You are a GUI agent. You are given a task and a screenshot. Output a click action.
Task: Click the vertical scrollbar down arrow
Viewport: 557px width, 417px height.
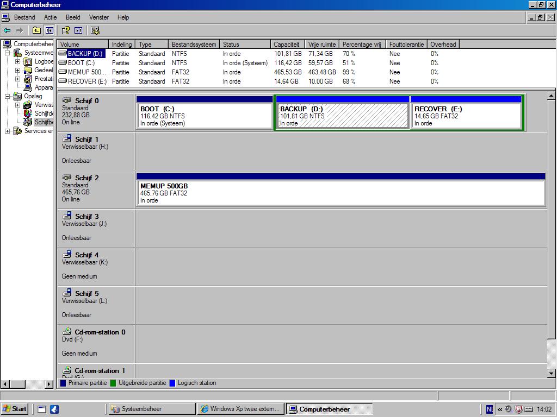pos(551,374)
